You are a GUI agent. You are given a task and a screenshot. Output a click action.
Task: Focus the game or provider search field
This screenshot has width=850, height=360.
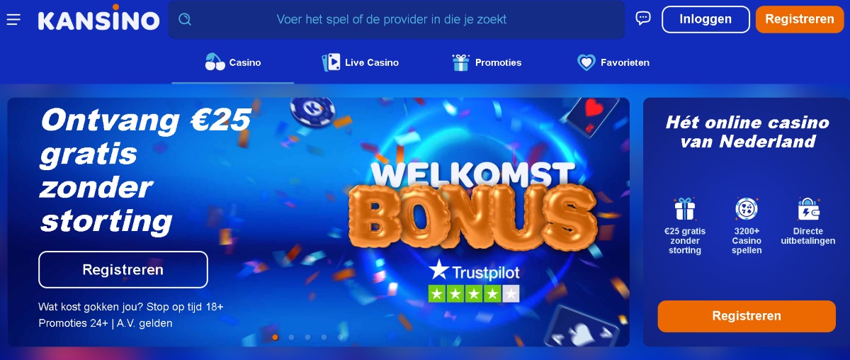point(397,20)
